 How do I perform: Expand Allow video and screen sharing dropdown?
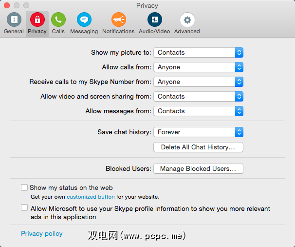click(198, 96)
